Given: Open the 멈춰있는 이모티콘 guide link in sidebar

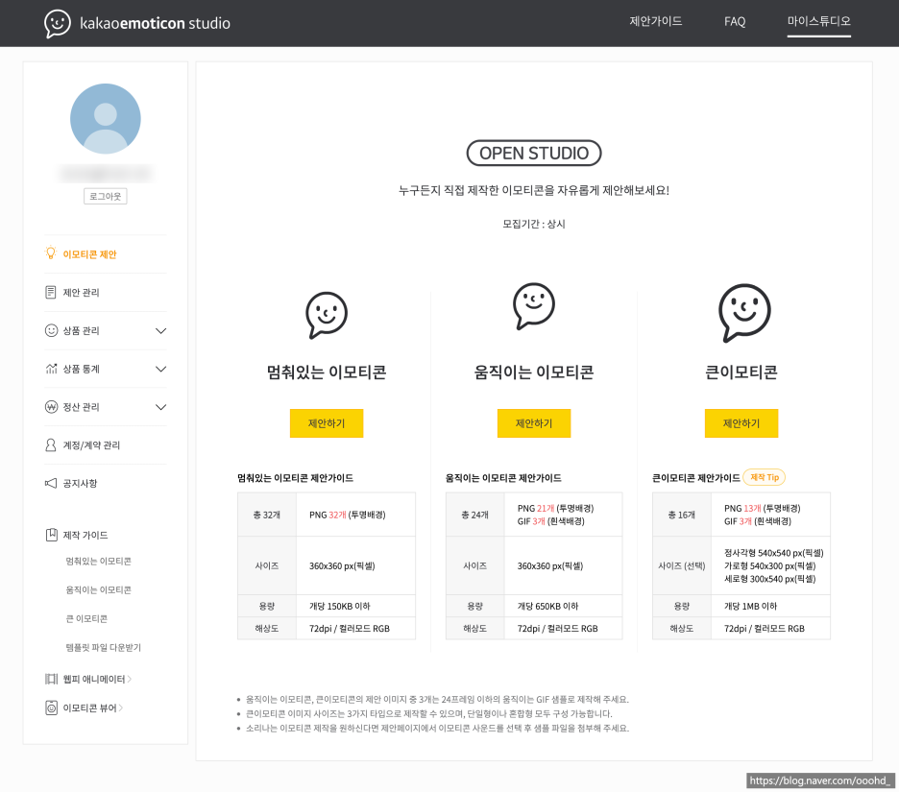Looking at the screenshot, I should pyautogui.click(x=99, y=561).
